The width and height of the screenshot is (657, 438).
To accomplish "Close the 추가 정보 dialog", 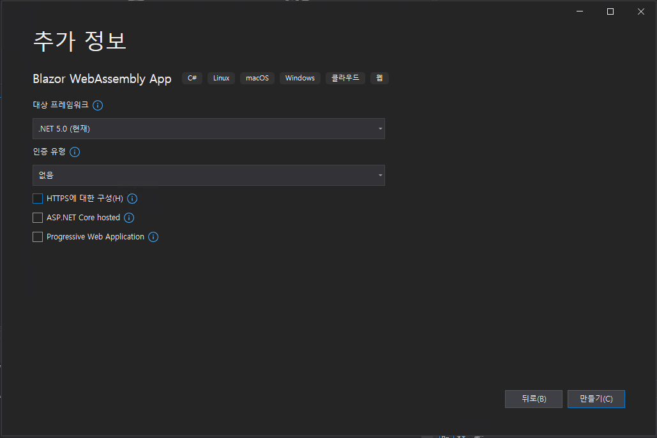I will coord(641,11).
